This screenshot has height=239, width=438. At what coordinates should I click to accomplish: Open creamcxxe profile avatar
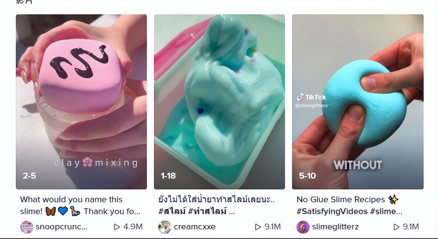click(165, 227)
